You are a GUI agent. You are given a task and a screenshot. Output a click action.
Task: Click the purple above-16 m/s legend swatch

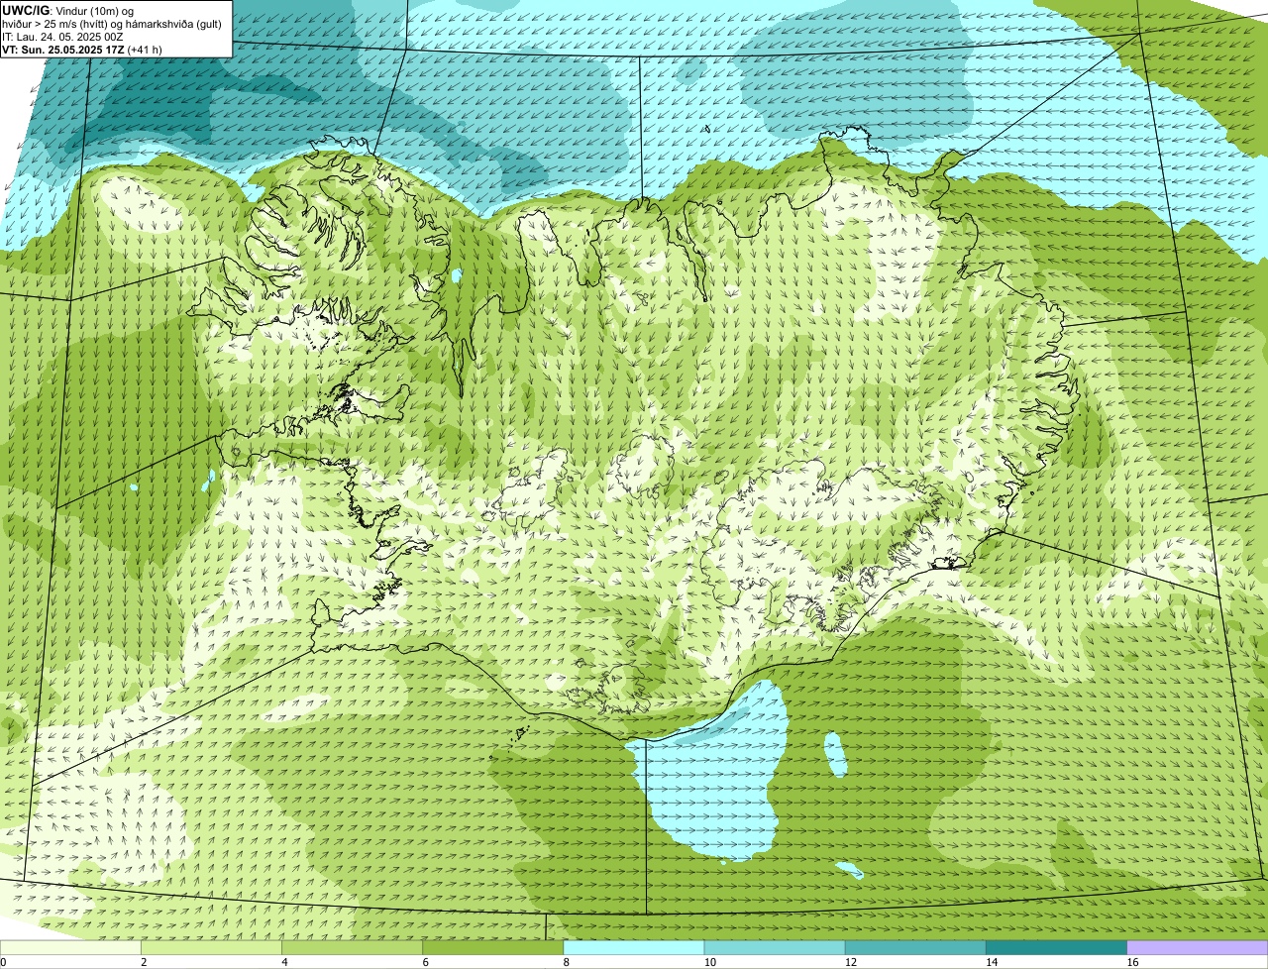(1197, 948)
